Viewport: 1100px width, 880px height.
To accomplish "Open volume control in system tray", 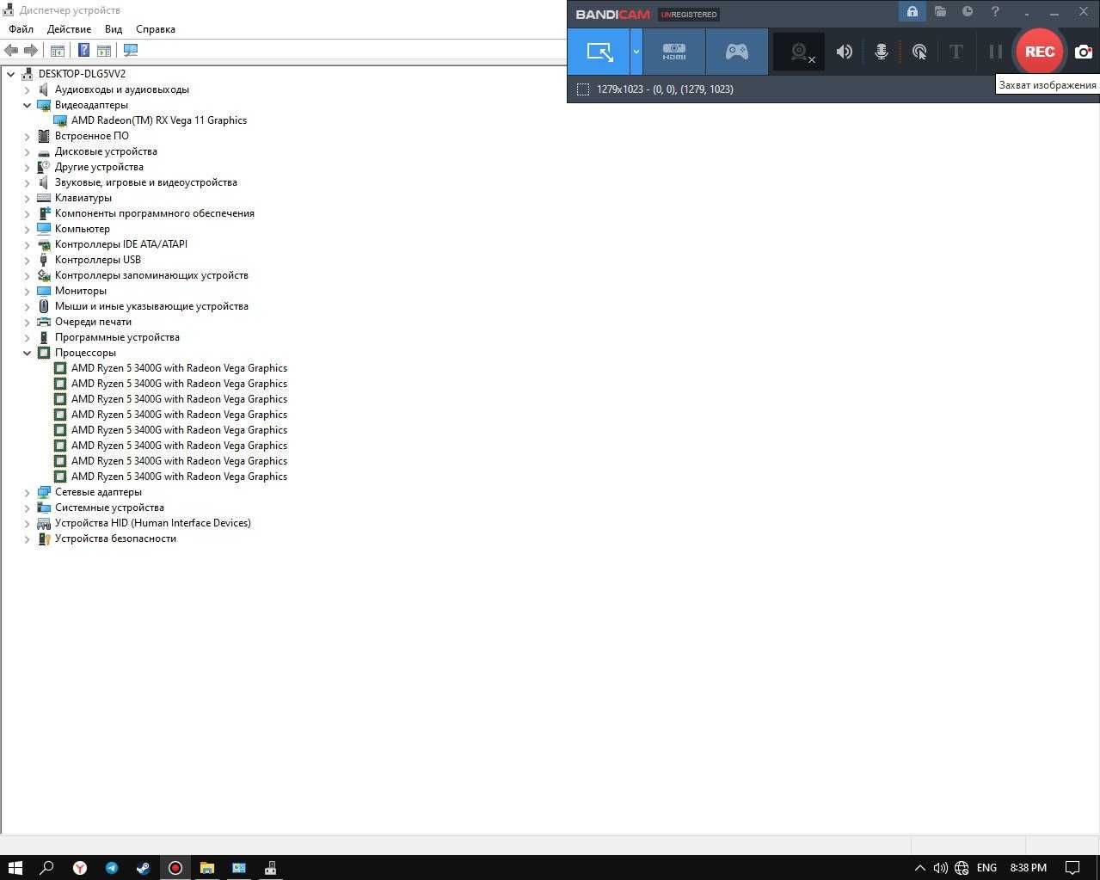I will click(x=940, y=868).
